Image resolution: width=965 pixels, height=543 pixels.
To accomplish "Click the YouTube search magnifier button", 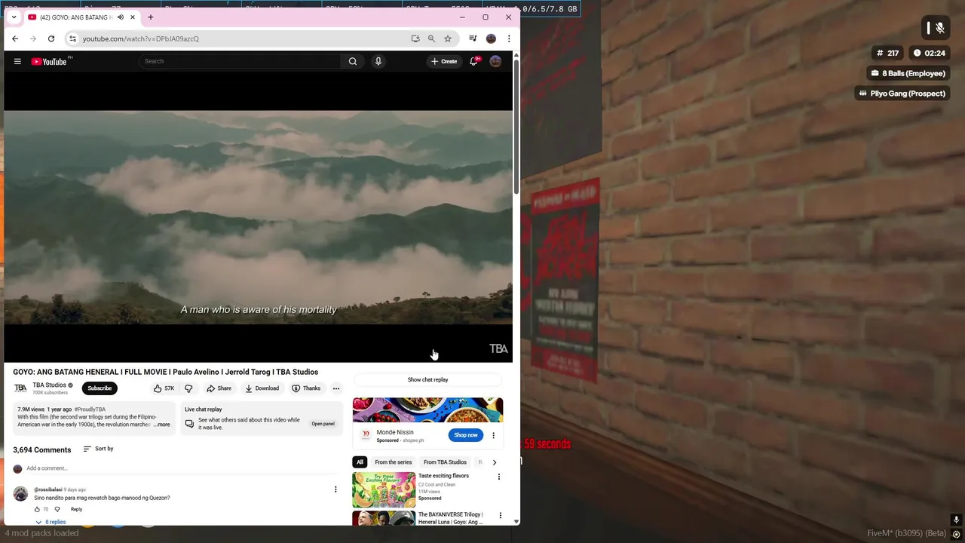I will (x=352, y=61).
